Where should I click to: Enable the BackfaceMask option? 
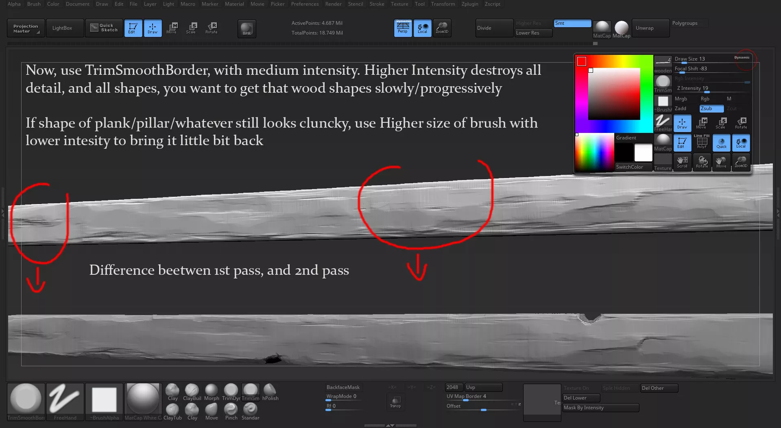[x=343, y=387]
